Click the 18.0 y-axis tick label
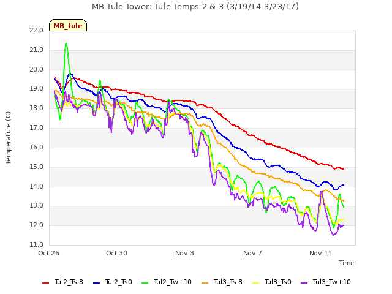Viewport: 392px width, 294px height. point(37,108)
